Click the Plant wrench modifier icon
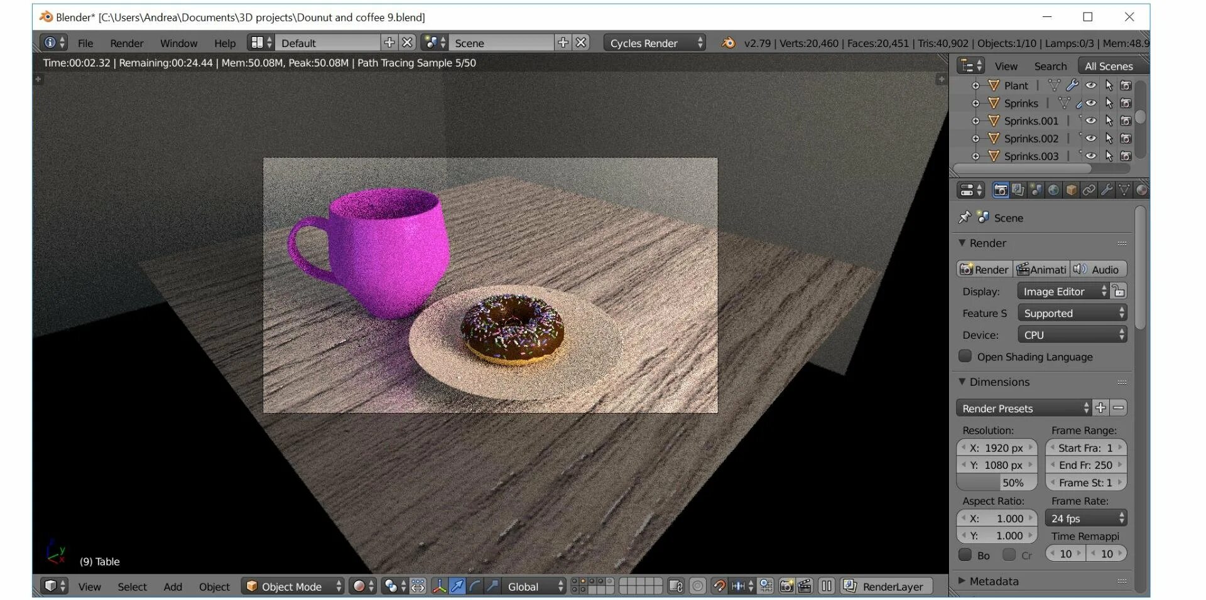The image size is (1206, 600). pyautogui.click(x=1072, y=85)
